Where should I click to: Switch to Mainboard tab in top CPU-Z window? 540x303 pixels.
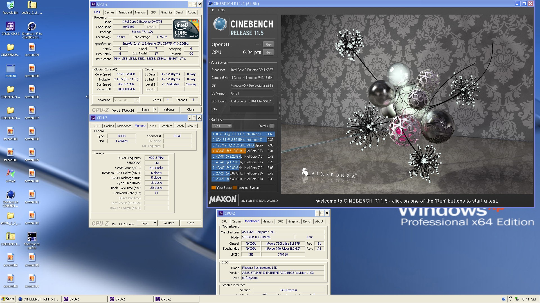click(125, 12)
